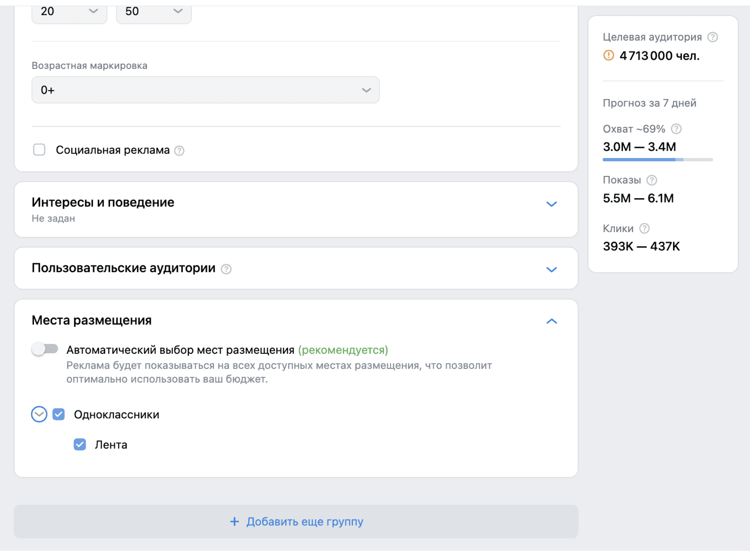Click help icon beside Охват ~69%
This screenshot has width=750, height=551.
click(676, 129)
